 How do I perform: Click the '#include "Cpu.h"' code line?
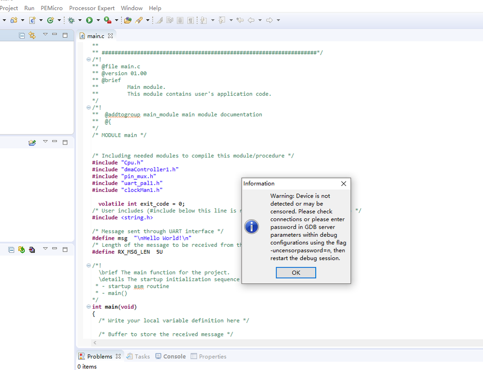tap(117, 162)
